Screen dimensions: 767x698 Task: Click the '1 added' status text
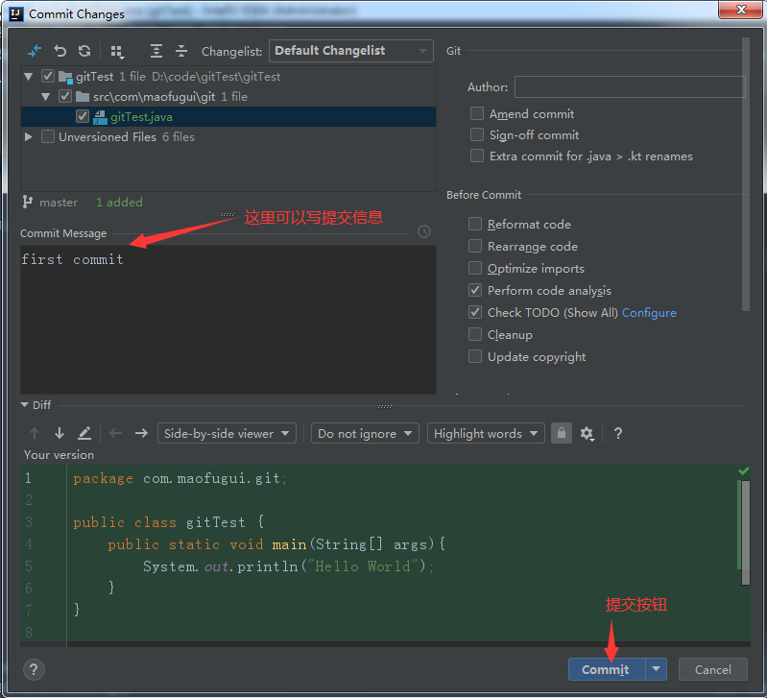pos(119,202)
